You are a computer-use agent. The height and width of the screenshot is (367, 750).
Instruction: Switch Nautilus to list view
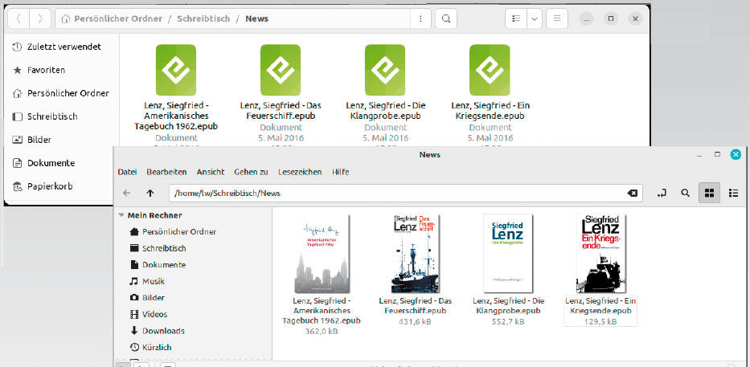(516, 18)
